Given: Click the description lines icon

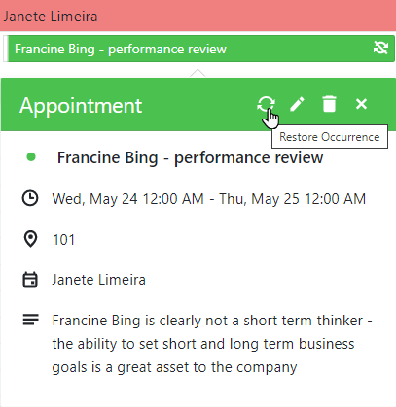Looking at the screenshot, I should 30,320.
